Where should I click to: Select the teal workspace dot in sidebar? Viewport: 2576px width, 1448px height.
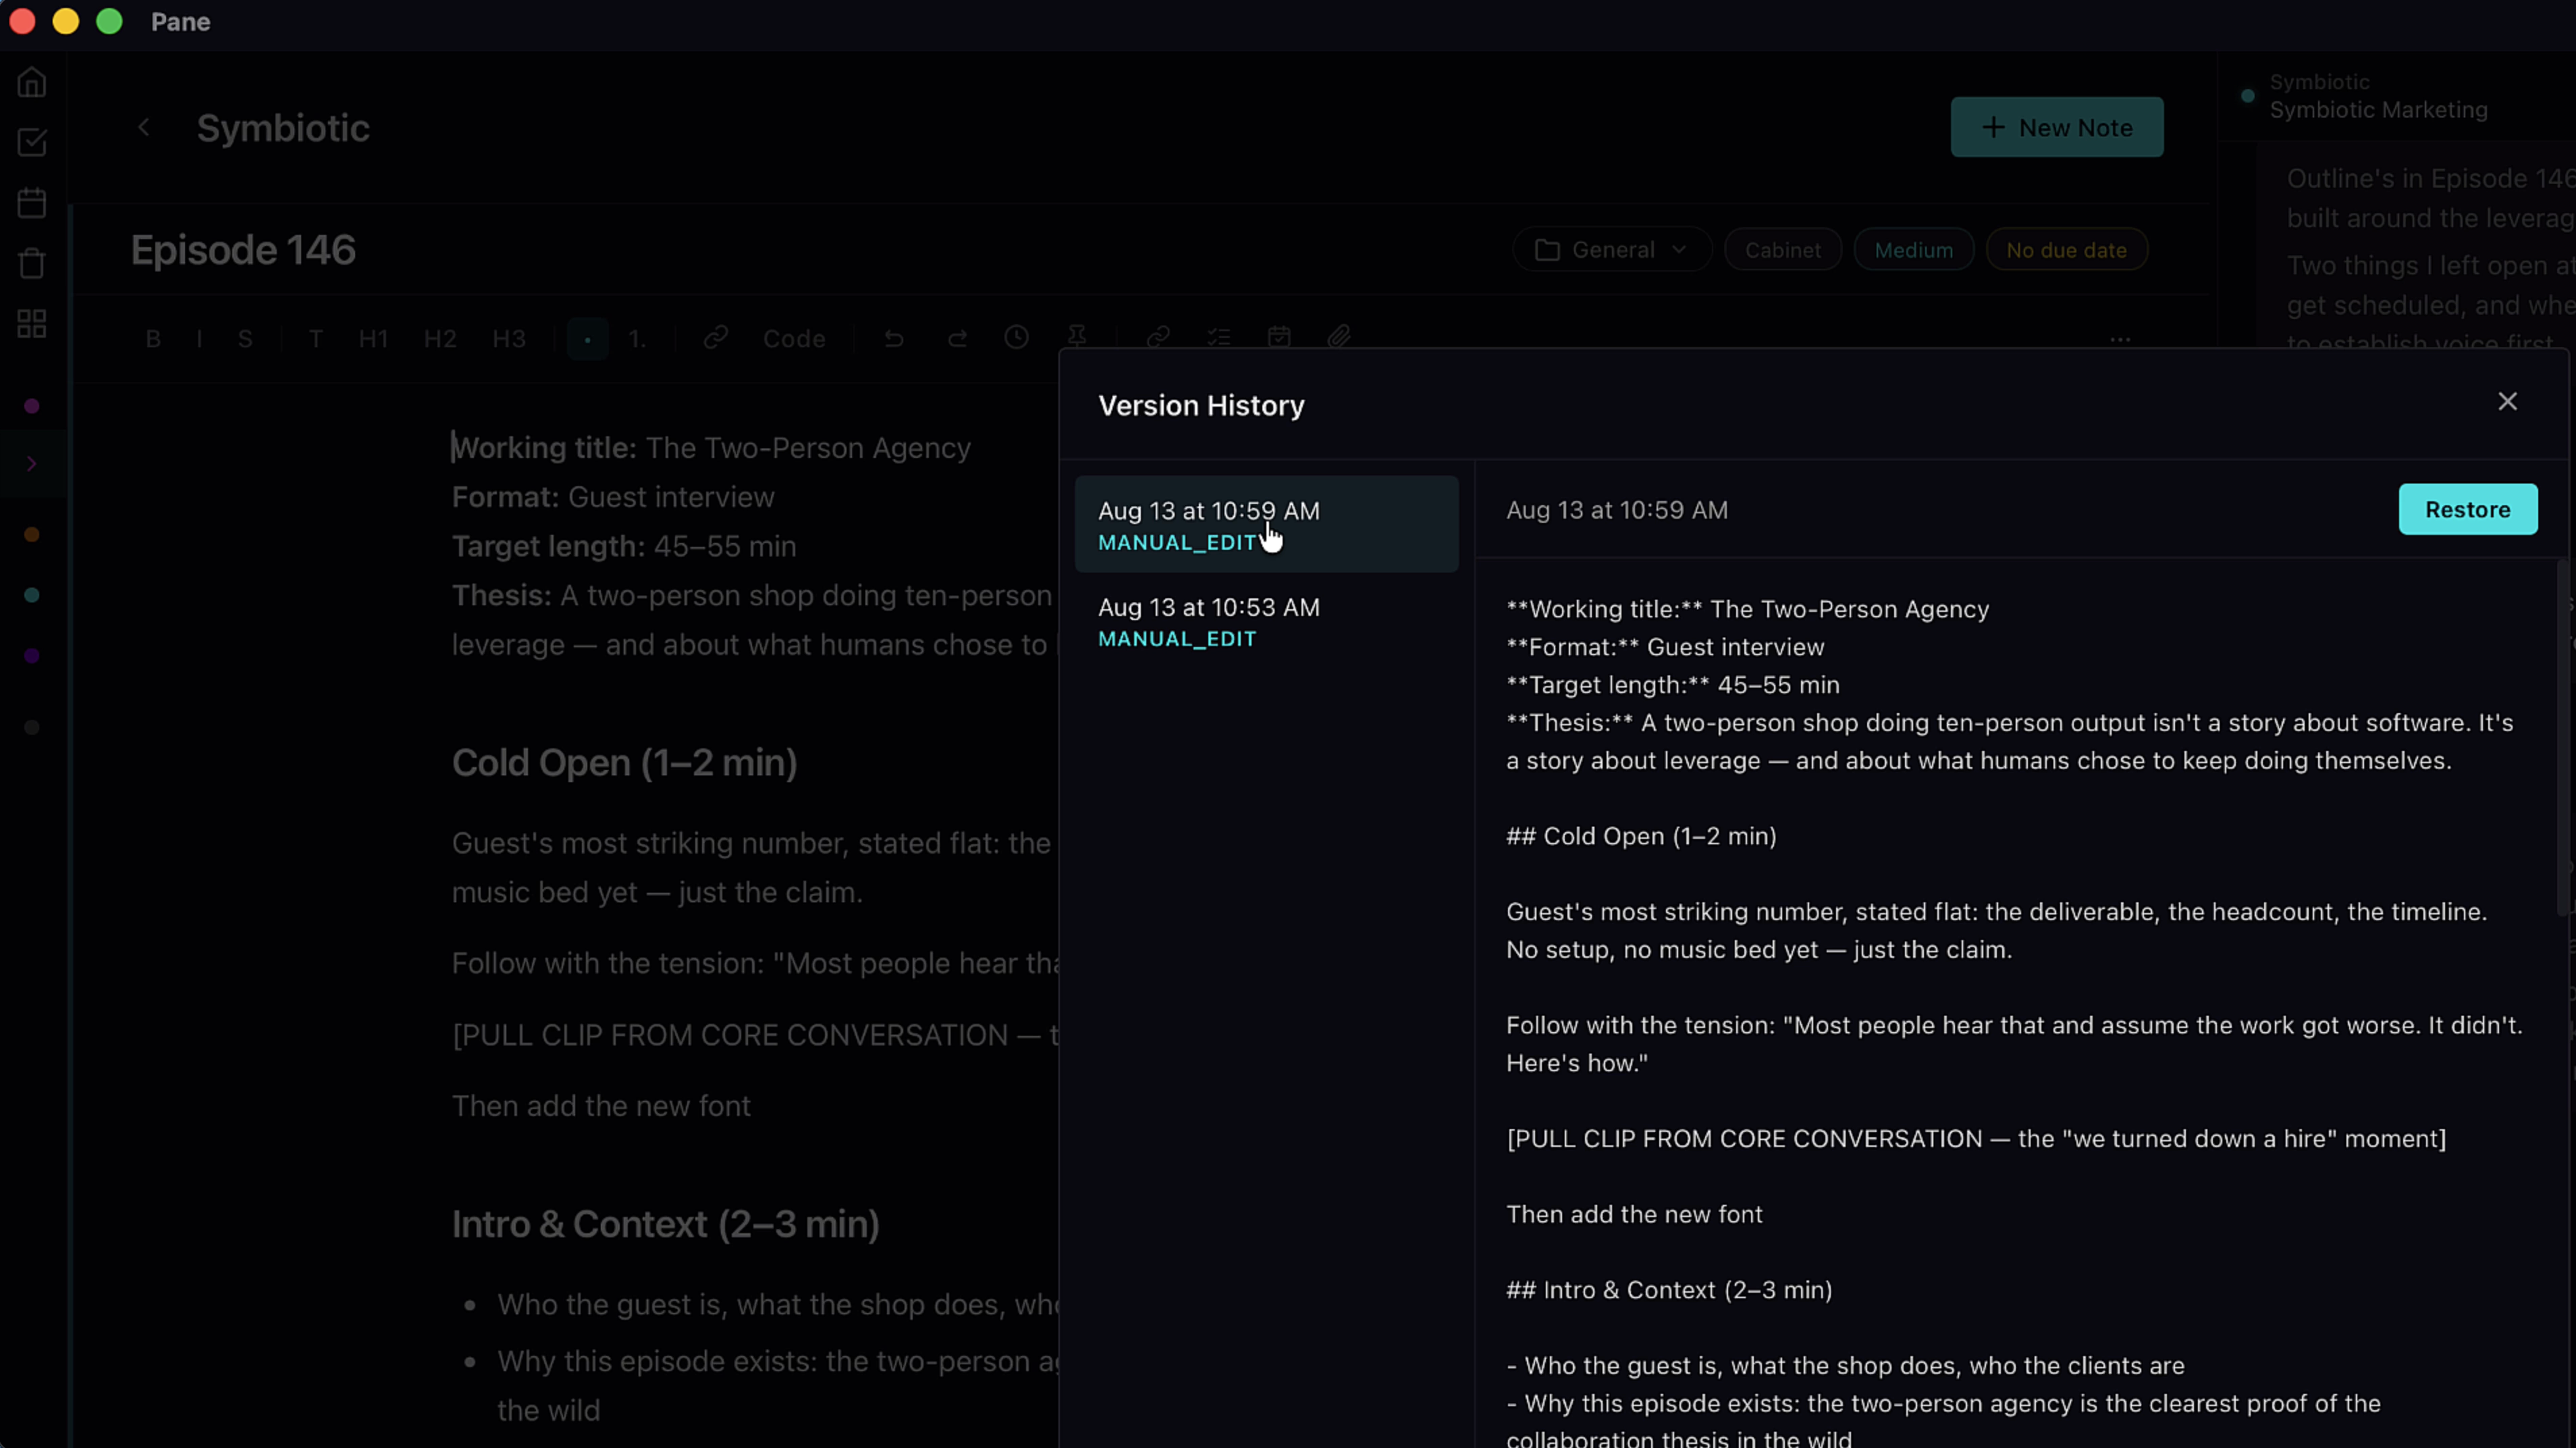(32, 596)
